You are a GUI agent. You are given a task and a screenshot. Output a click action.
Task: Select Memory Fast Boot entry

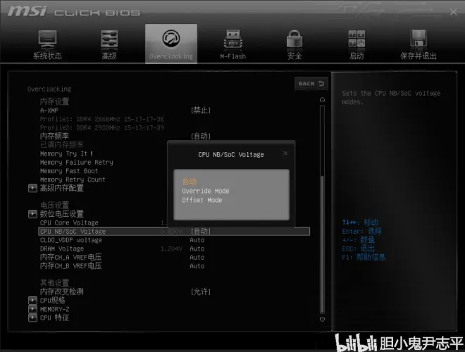pyautogui.click(x=69, y=170)
